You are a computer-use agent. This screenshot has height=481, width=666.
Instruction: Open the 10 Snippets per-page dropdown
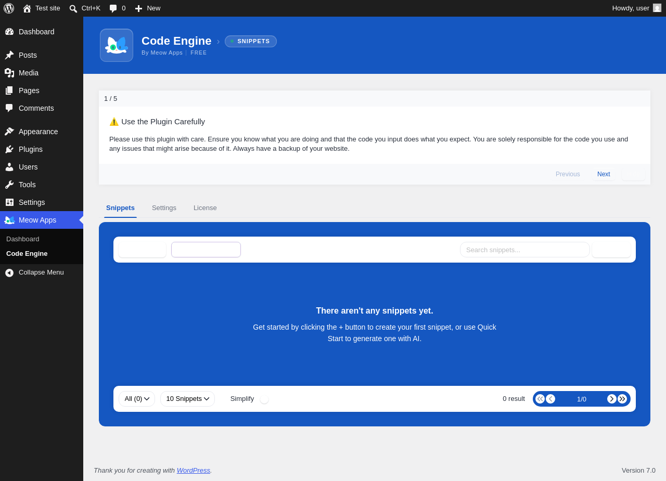coord(187,399)
